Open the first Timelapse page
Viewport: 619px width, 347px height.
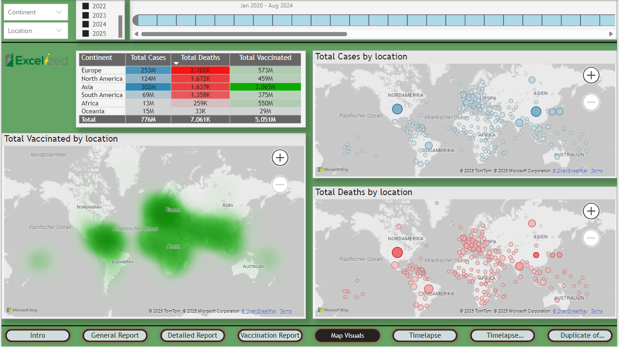click(x=425, y=335)
